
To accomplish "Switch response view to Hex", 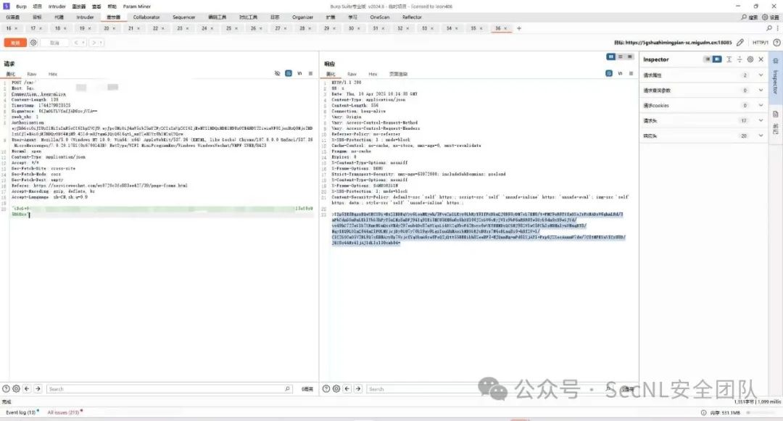I will (373, 74).
